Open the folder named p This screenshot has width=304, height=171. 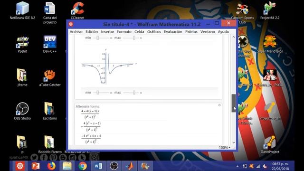coord(22,144)
